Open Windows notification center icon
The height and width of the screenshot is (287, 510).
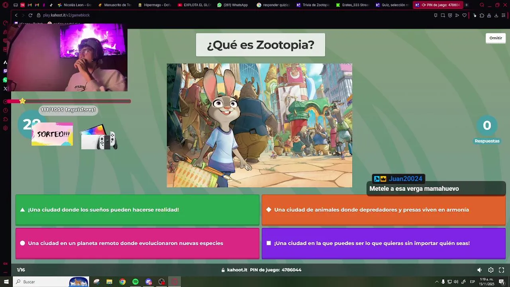502,282
